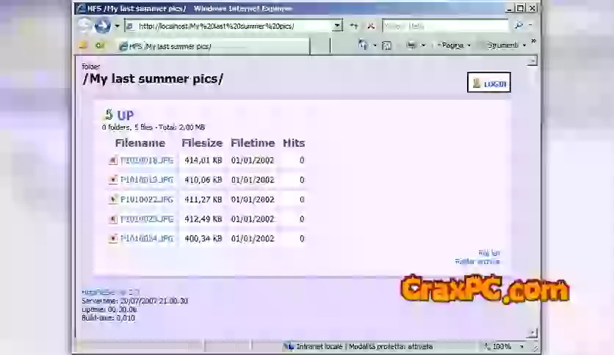Click the 400,34 KB filesize cell

pos(203,238)
